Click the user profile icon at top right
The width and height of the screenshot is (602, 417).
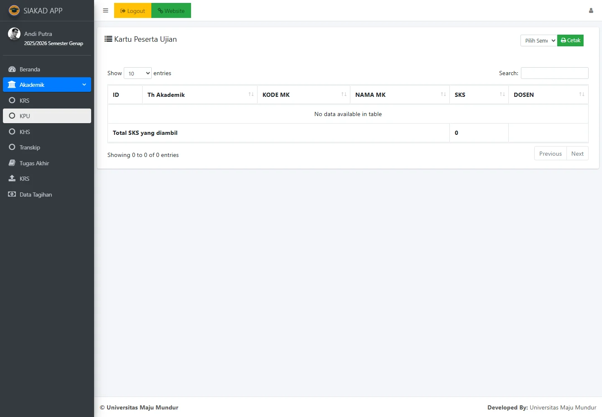pyautogui.click(x=591, y=11)
